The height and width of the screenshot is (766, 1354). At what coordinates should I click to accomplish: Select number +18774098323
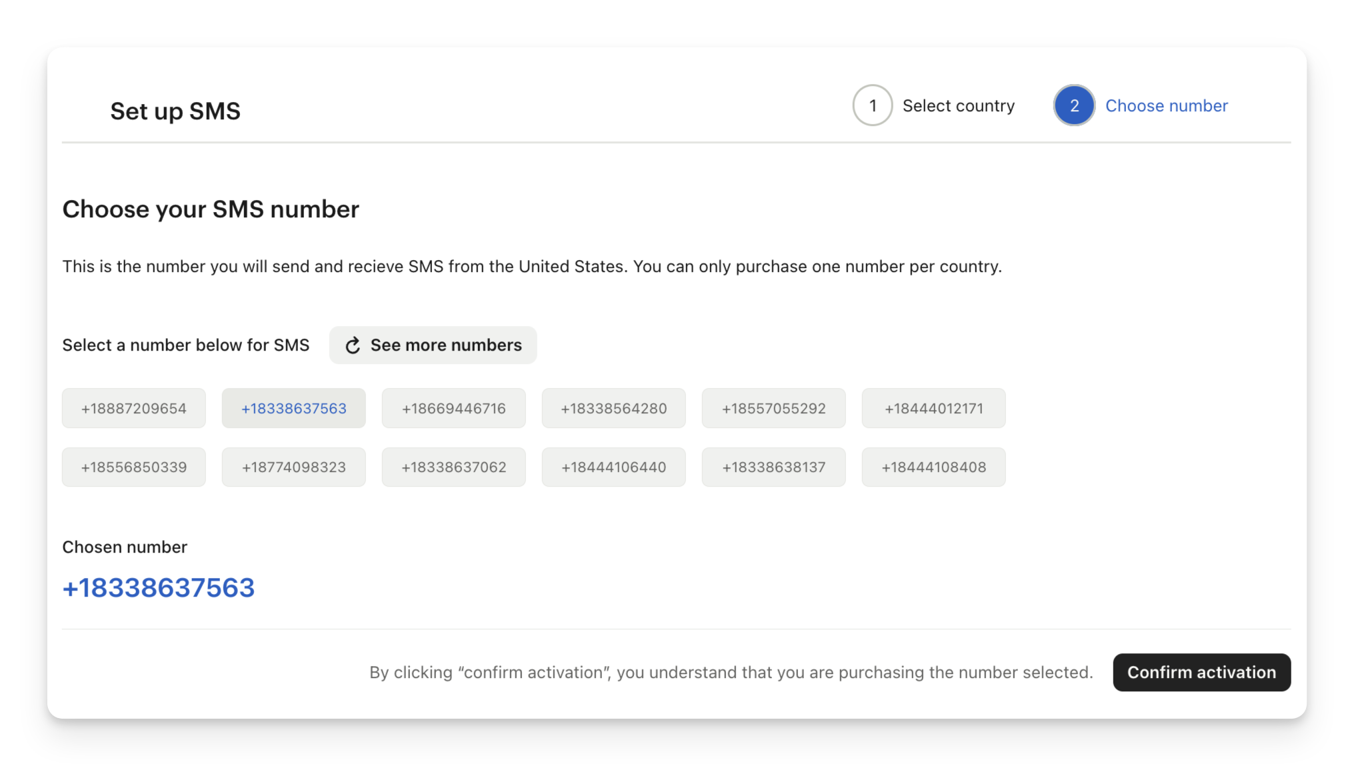pyautogui.click(x=294, y=467)
